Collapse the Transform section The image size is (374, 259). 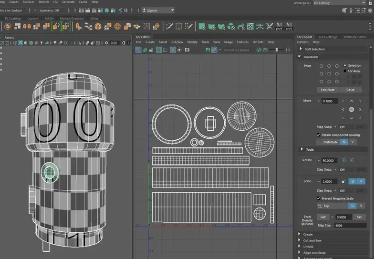click(299, 57)
